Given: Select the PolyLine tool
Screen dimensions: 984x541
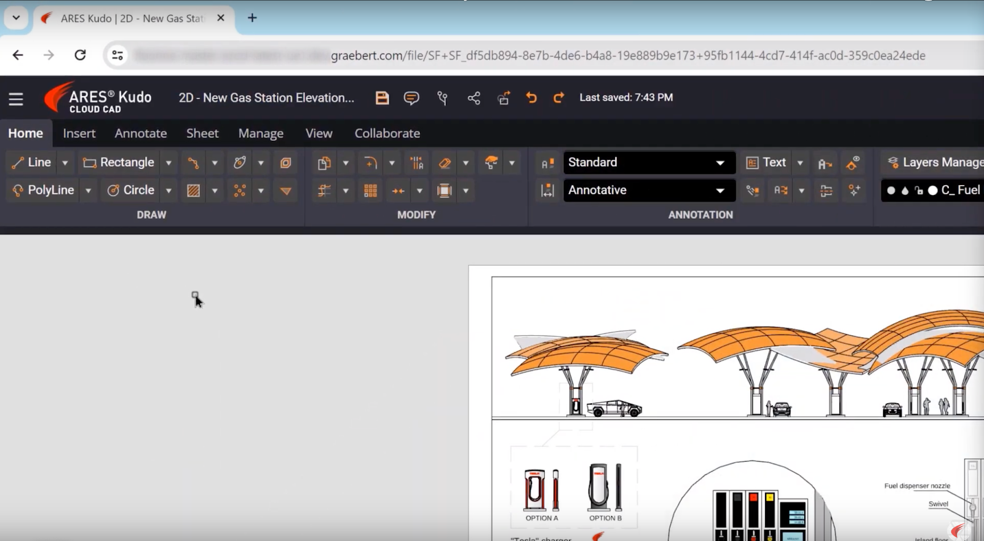Looking at the screenshot, I should (43, 190).
